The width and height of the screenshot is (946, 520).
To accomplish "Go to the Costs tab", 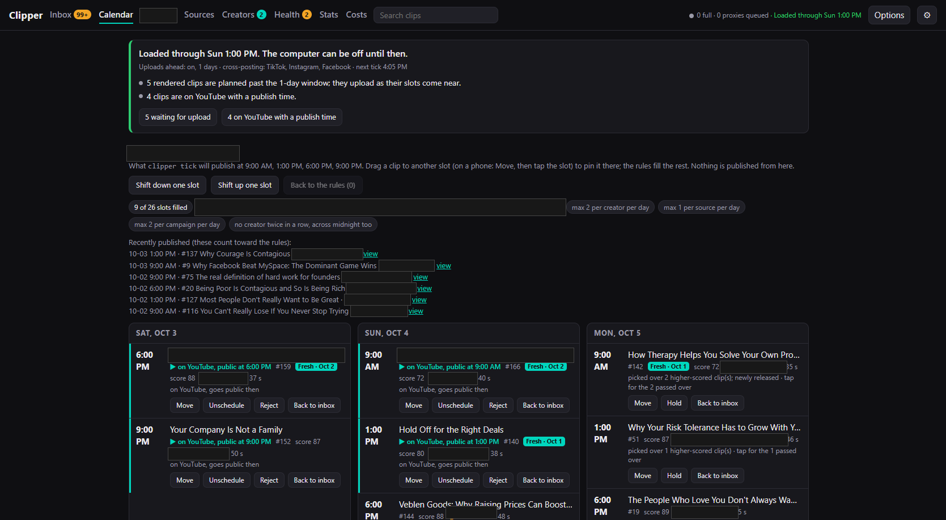I will pyautogui.click(x=357, y=15).
